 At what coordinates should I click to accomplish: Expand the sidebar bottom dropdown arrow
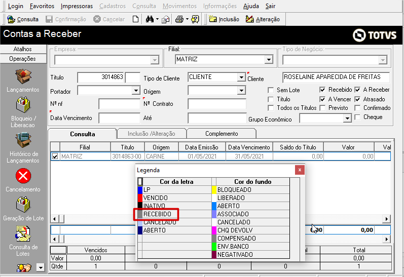[41, 267]
